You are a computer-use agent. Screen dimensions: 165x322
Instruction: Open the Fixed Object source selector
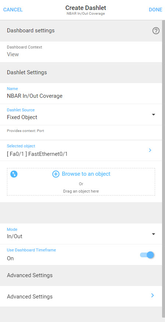pos(81,115)
